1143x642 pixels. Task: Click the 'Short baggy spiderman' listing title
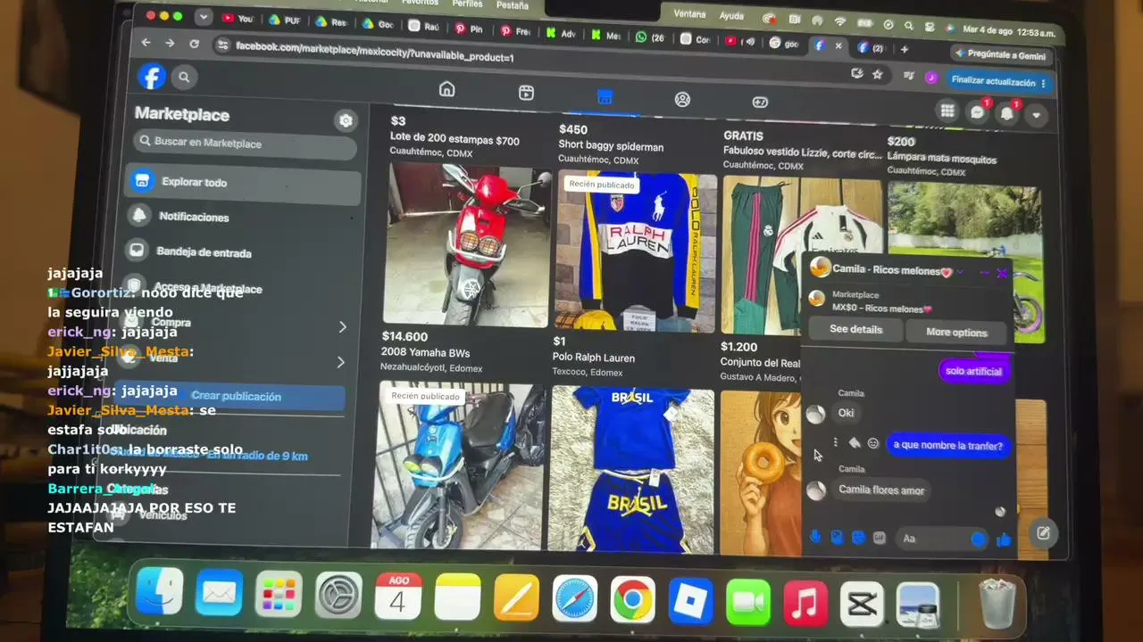click(611, 146)
